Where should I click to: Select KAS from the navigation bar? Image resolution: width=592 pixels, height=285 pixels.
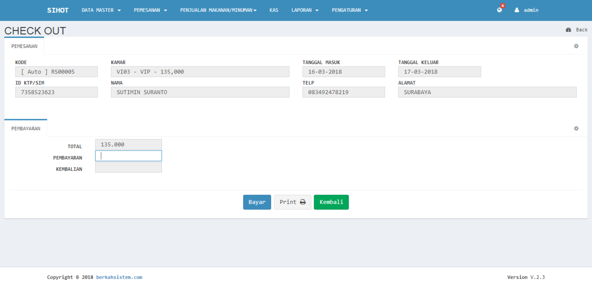click(274, 10)
